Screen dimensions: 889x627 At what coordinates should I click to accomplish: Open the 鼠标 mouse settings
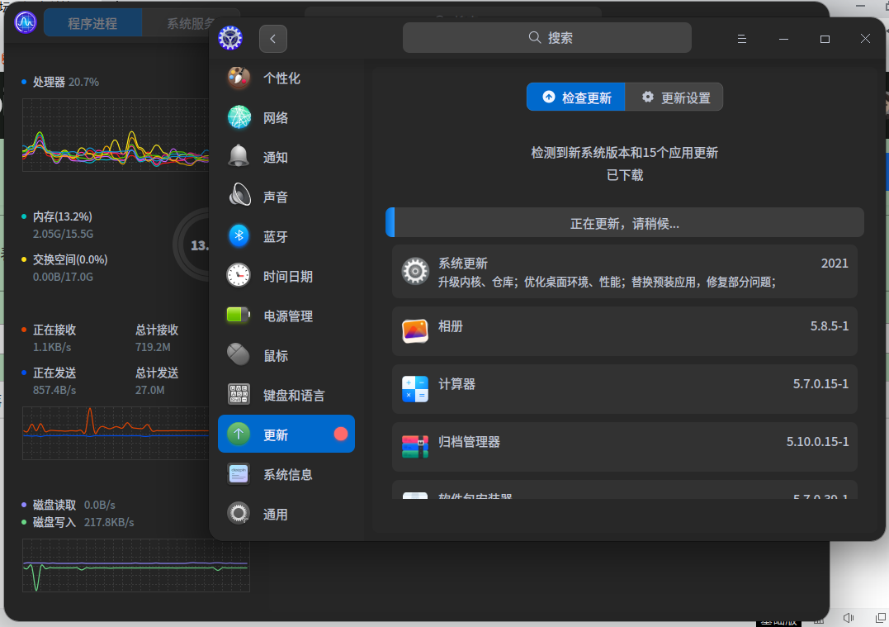point(286,355)
